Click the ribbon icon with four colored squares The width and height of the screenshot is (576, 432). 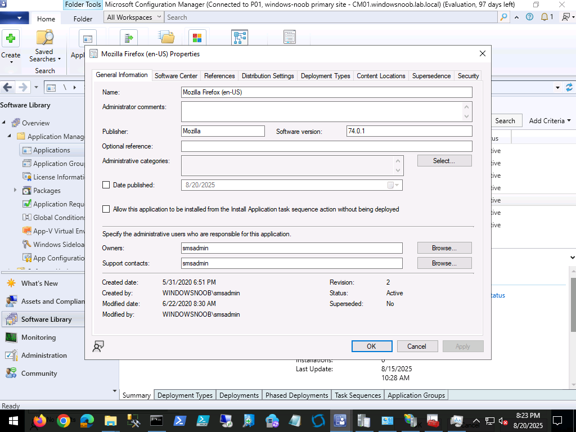click(197, 38)
